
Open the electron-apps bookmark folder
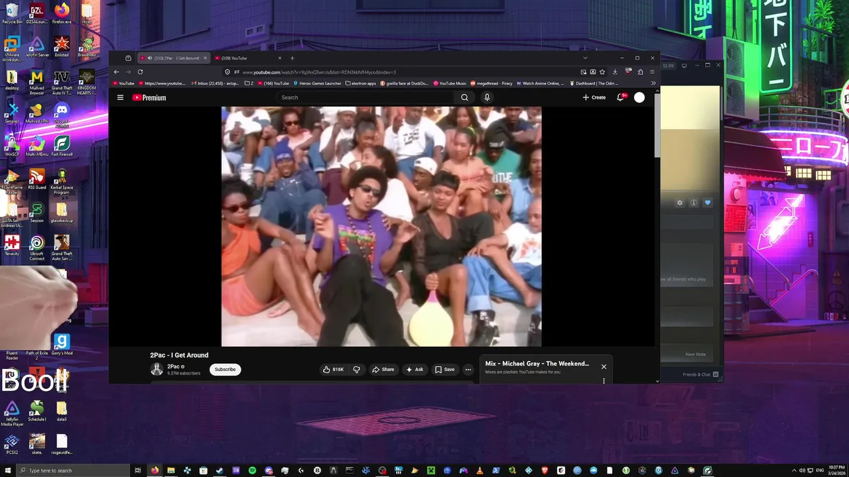click(361, 83)
